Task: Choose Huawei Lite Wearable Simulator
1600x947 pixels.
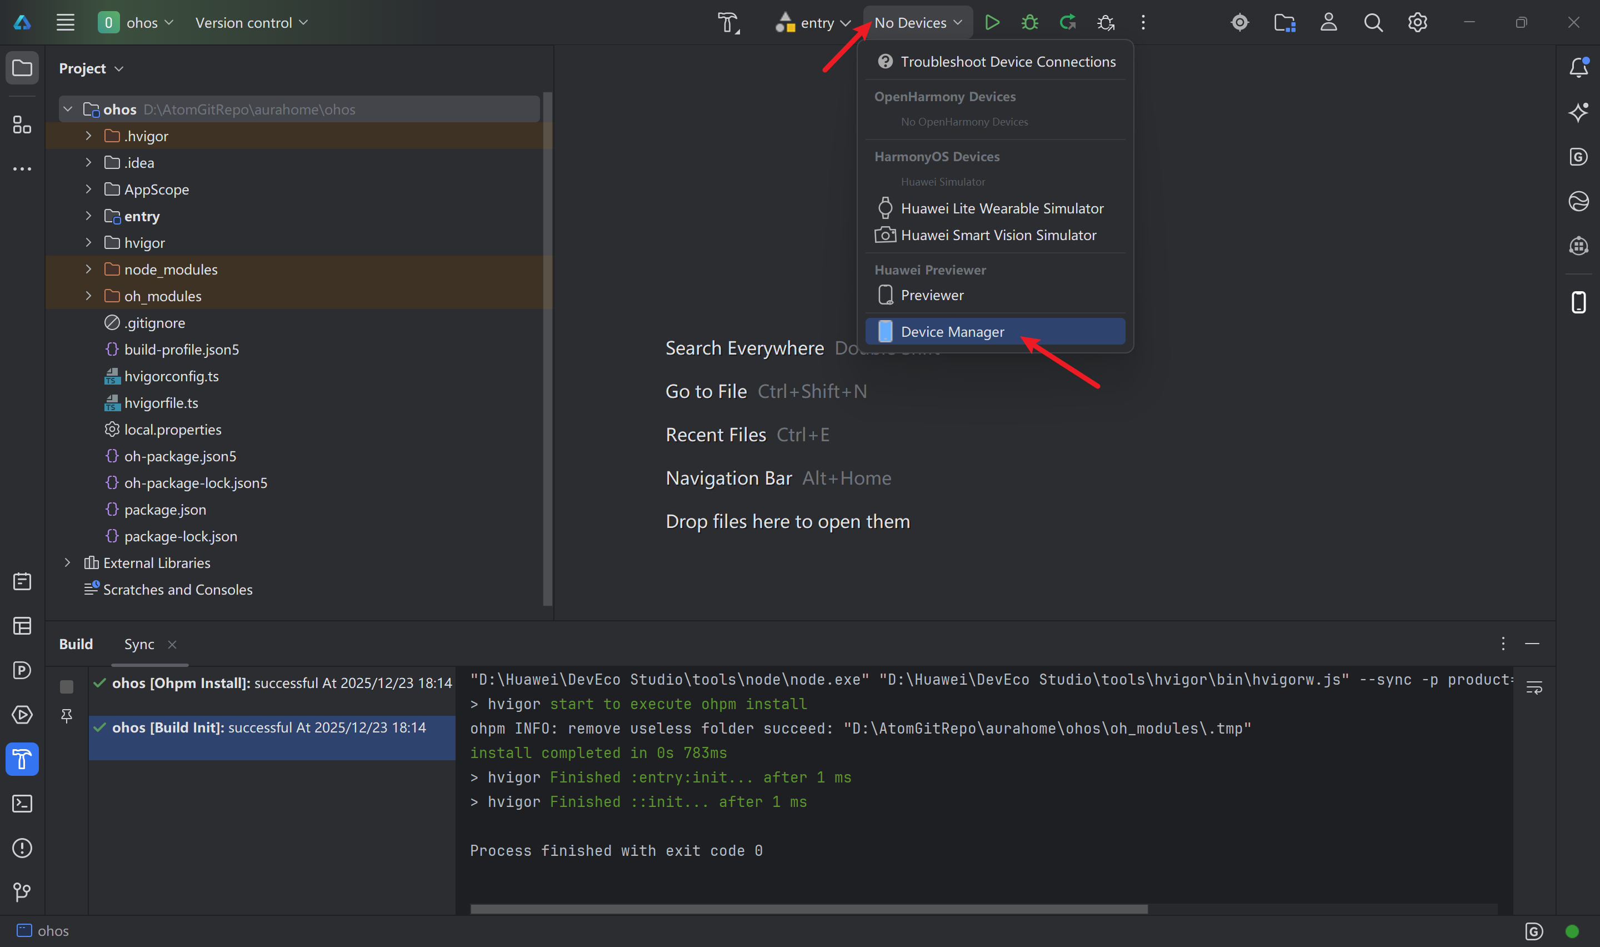Action: coord(1001,208)
